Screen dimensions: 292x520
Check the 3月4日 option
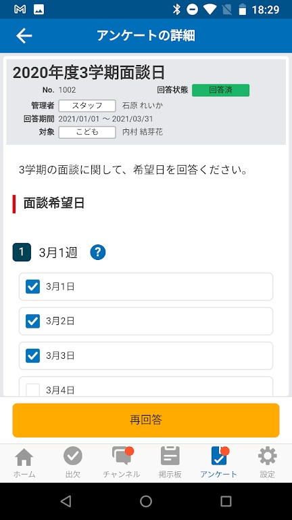[x=32, y=390]
